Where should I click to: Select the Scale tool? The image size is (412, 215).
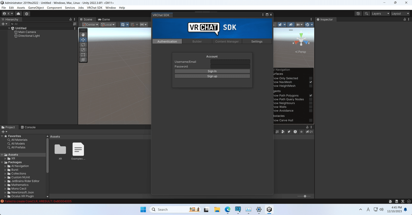point(83,50)
